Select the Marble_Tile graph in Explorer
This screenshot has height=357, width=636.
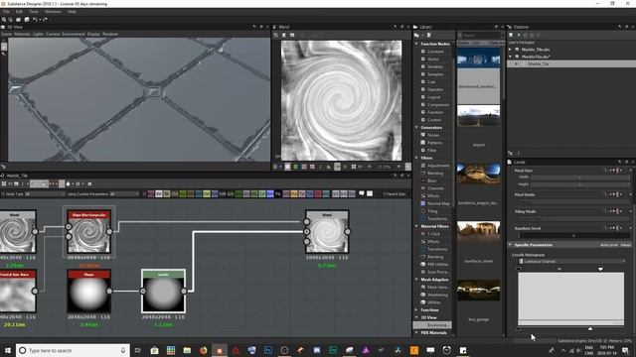[x=539, y=63]
